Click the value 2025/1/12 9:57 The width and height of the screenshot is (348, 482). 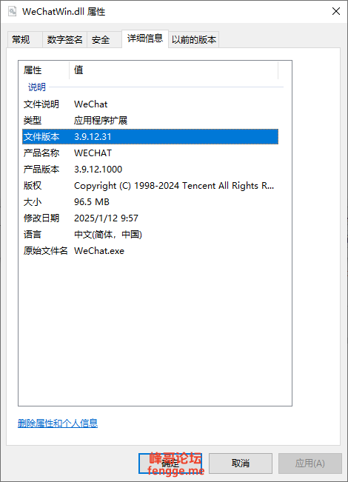(x=106, y=218)
